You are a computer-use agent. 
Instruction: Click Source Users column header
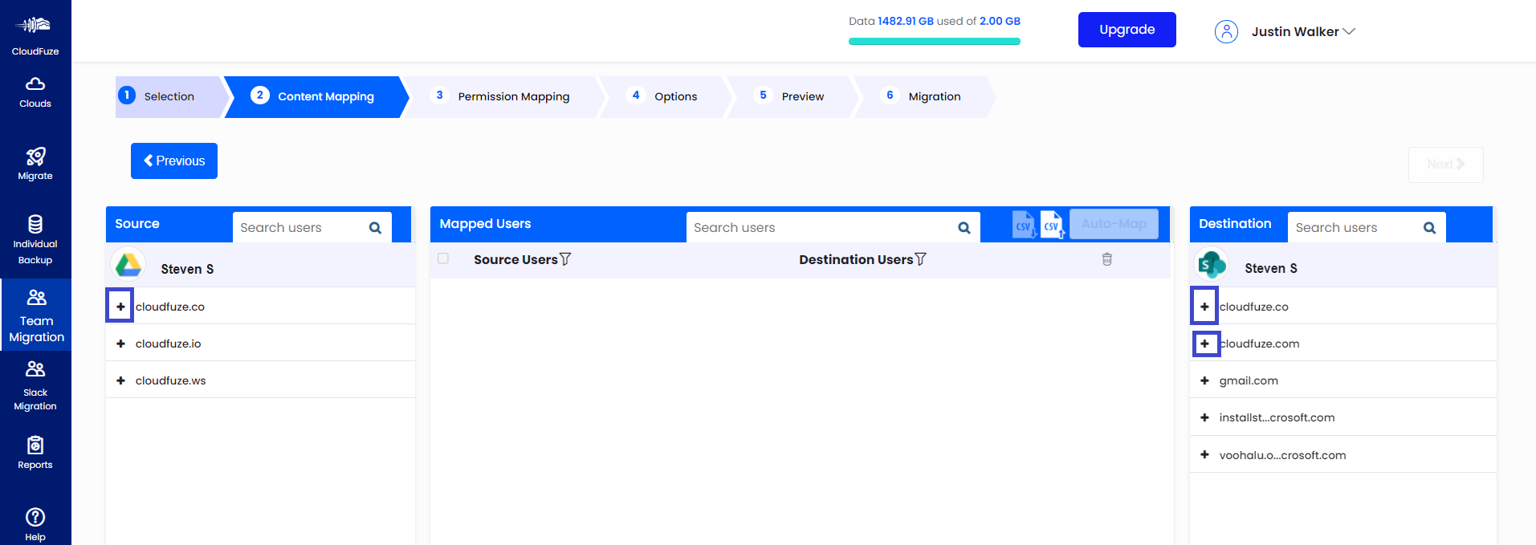coord(515,260)
